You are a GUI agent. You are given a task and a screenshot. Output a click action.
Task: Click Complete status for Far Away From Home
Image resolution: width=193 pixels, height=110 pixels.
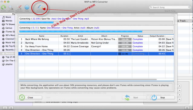[138, 46]
